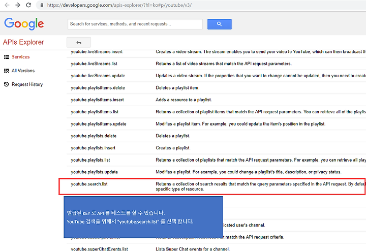Click the Services list icon in the sidebar

pyautogui.click(x=7, y=57)
